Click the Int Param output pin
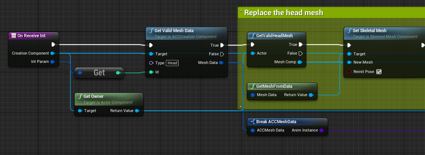 tap(53, 62)
